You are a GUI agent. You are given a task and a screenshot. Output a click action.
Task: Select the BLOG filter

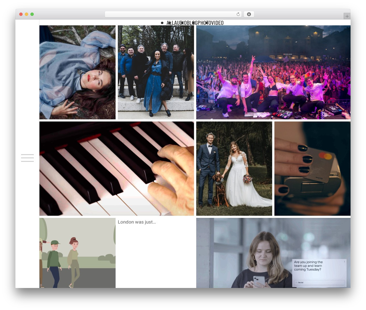pyautogui.click(x=192, y=23)
